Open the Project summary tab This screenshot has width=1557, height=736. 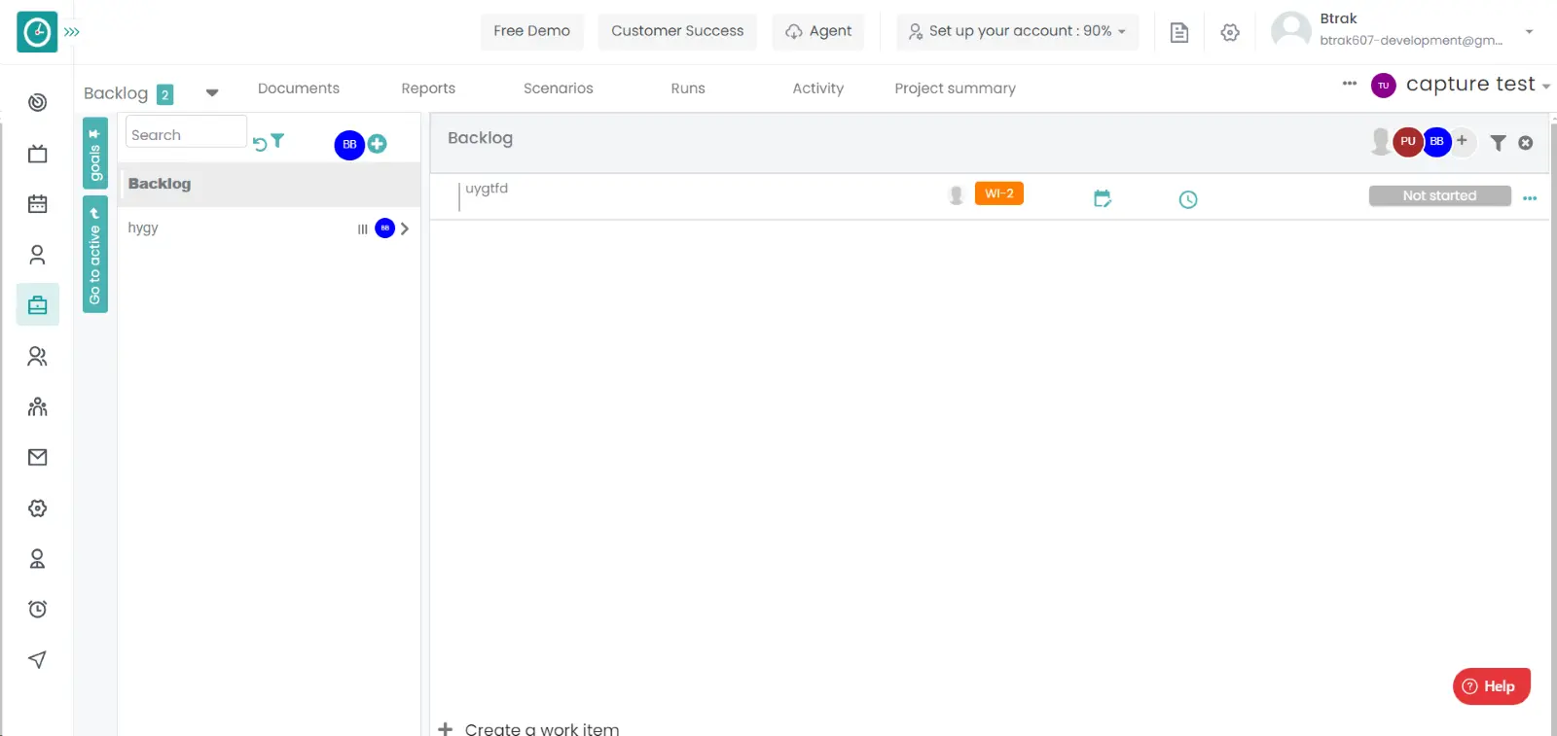[955, 88]
